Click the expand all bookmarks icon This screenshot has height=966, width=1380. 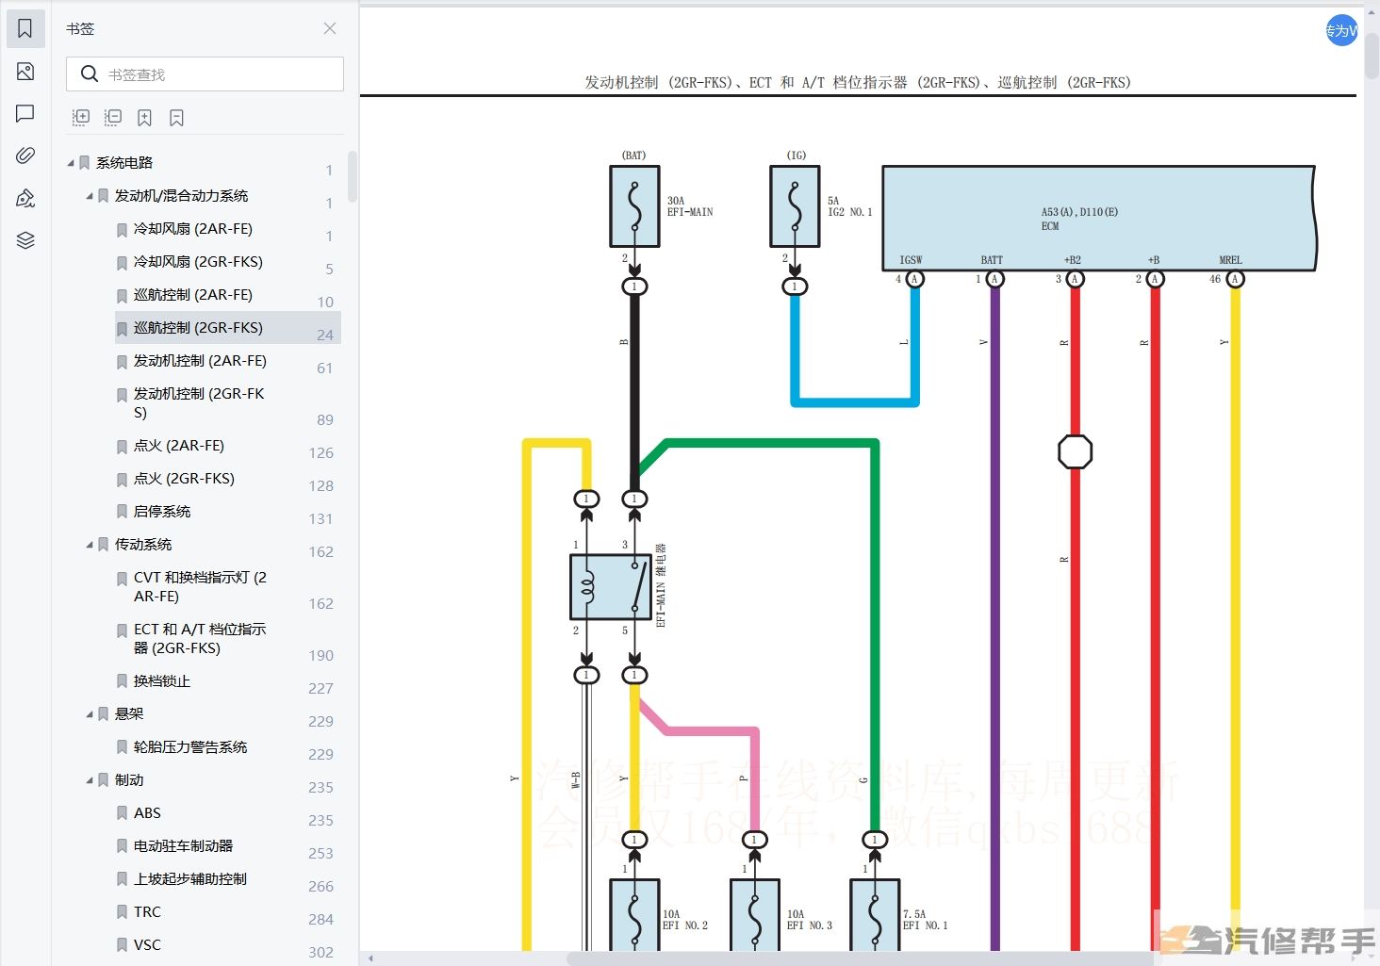[81, 118]
